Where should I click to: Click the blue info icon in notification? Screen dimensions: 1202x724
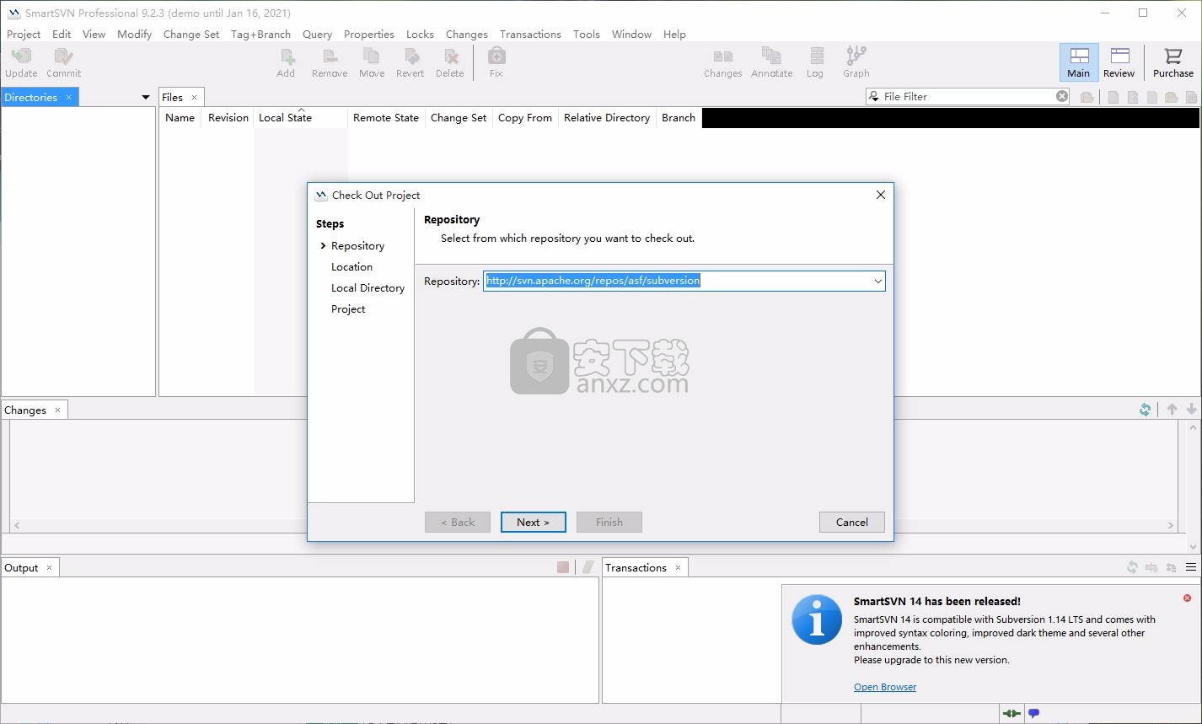click(x=817, y=619)
